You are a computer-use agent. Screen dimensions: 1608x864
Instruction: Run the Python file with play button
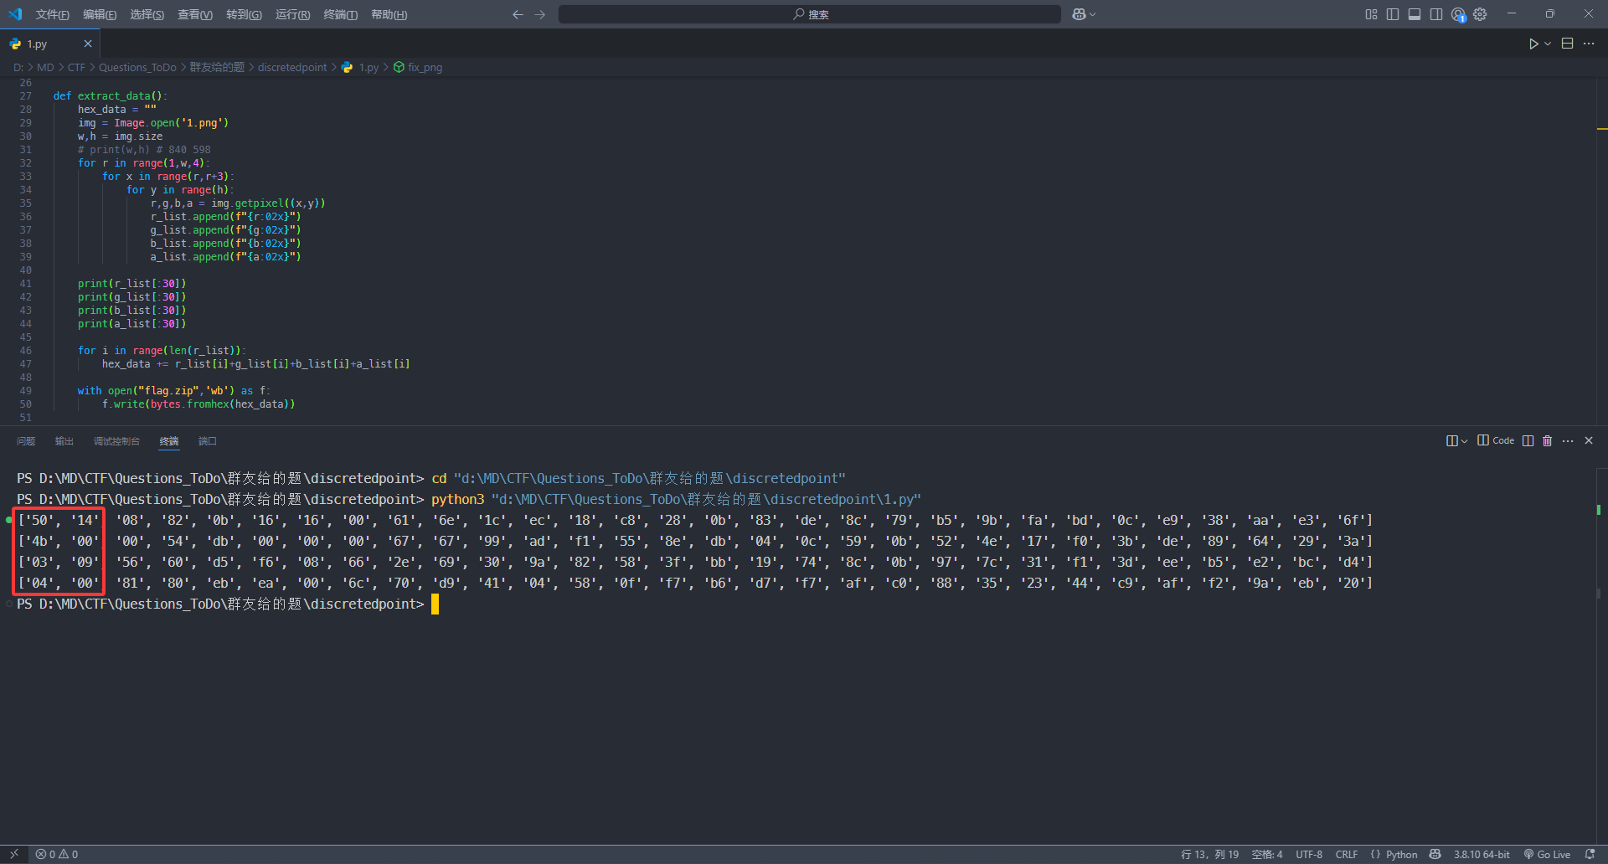click(1533, 44)
